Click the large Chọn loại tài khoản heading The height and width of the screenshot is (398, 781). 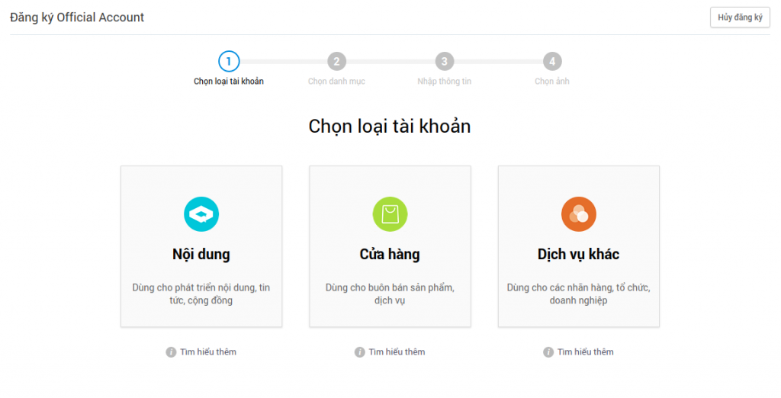[x=390, y=127]
